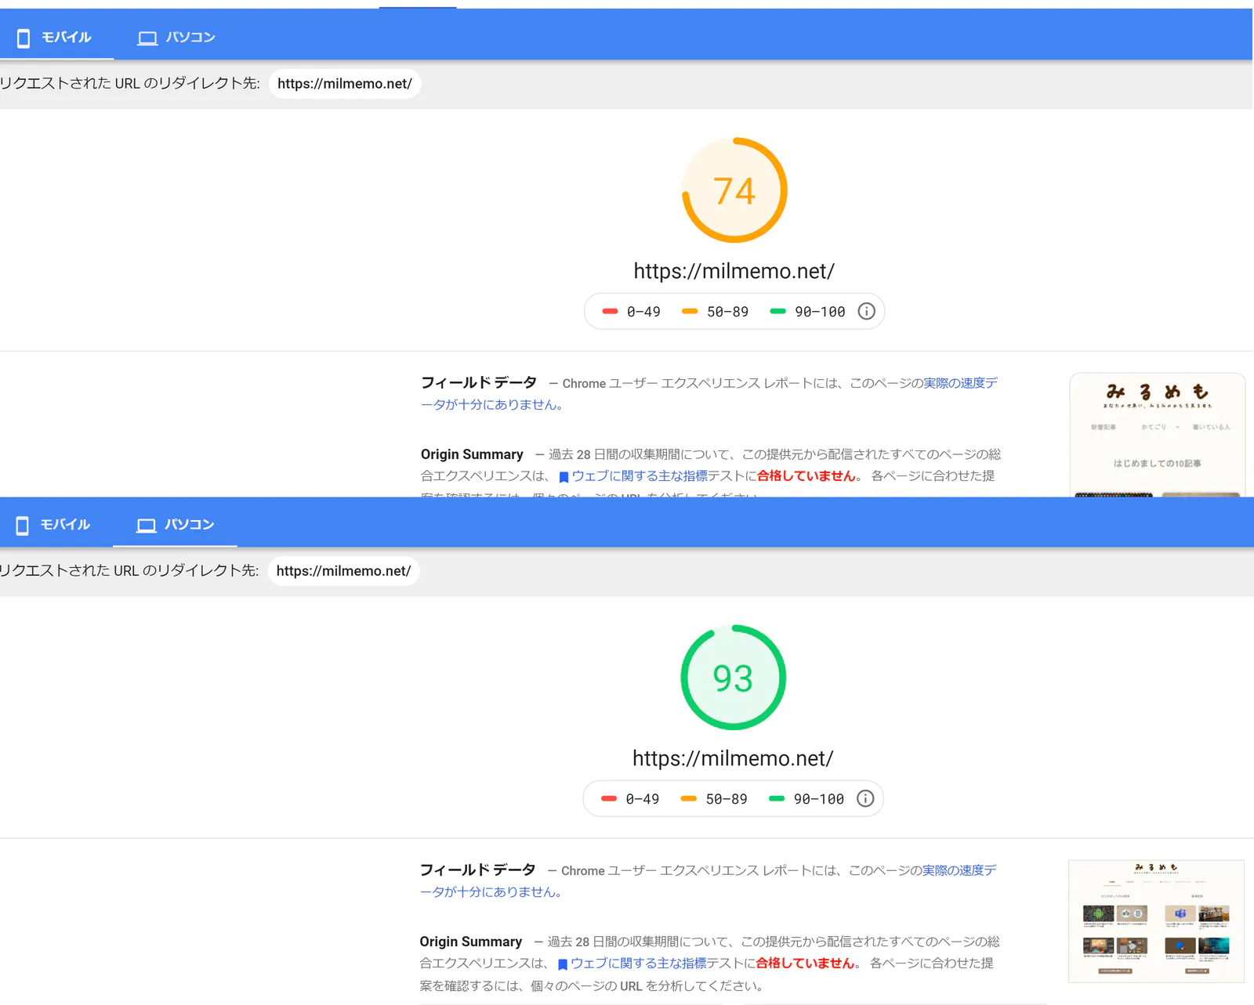Open 実際の速度データが十分にありません link in upper report
1254x1005 pixels.
click(709, 394)
